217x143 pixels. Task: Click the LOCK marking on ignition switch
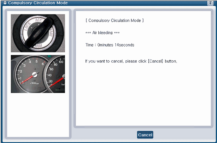[x=27, y=26]
